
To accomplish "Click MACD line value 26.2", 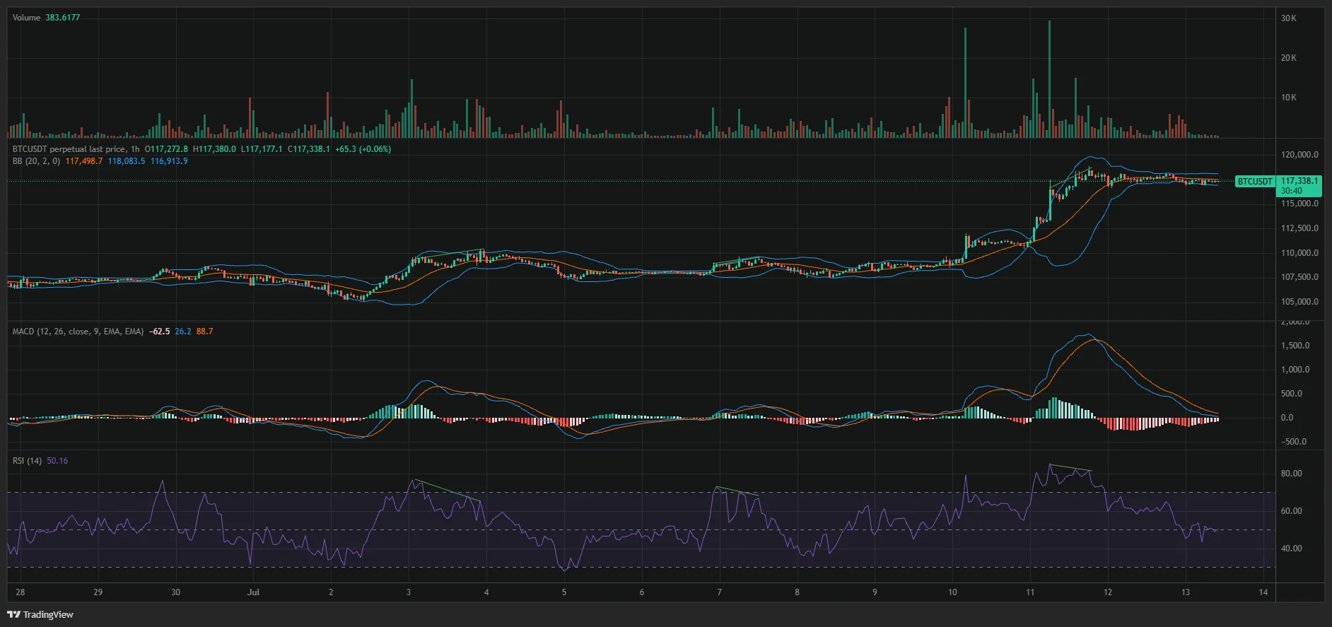I will 183,332.
